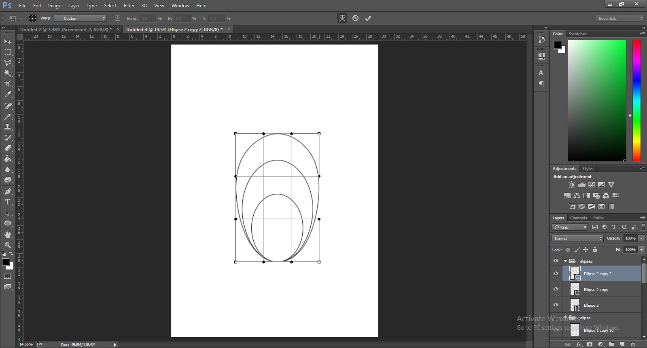Toggle Quick Mask mode
647x348 pixels.
pos(8,276)
